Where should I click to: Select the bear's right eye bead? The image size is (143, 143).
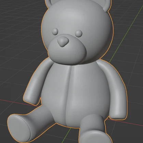(x=79, y=34)
